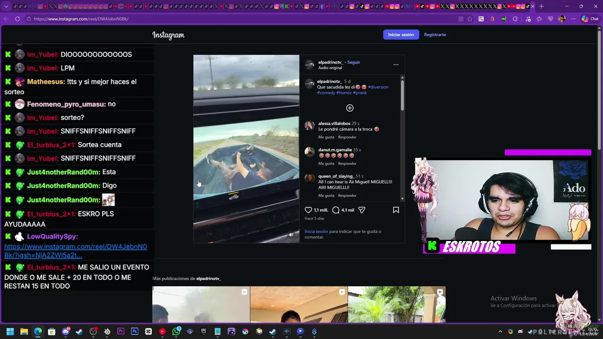Open Discord from the taskbar
Viewport: 603px width, 339px height.
point(65,331)
